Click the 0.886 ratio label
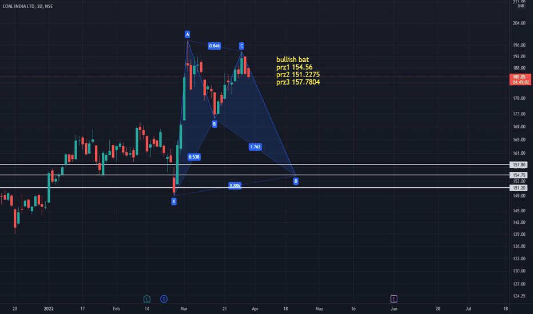 click(235, 186)
